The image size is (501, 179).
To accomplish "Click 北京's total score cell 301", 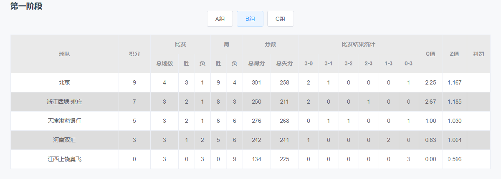I will coord(256,82).
